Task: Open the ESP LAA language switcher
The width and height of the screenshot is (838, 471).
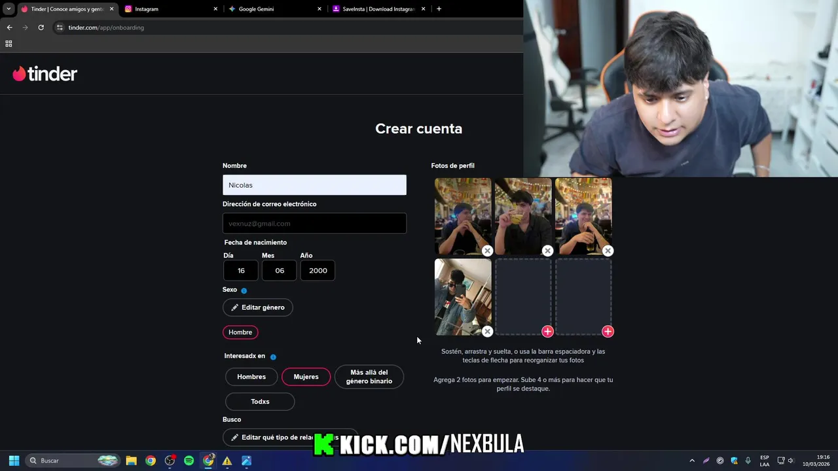Action: (x=765, y=461)
